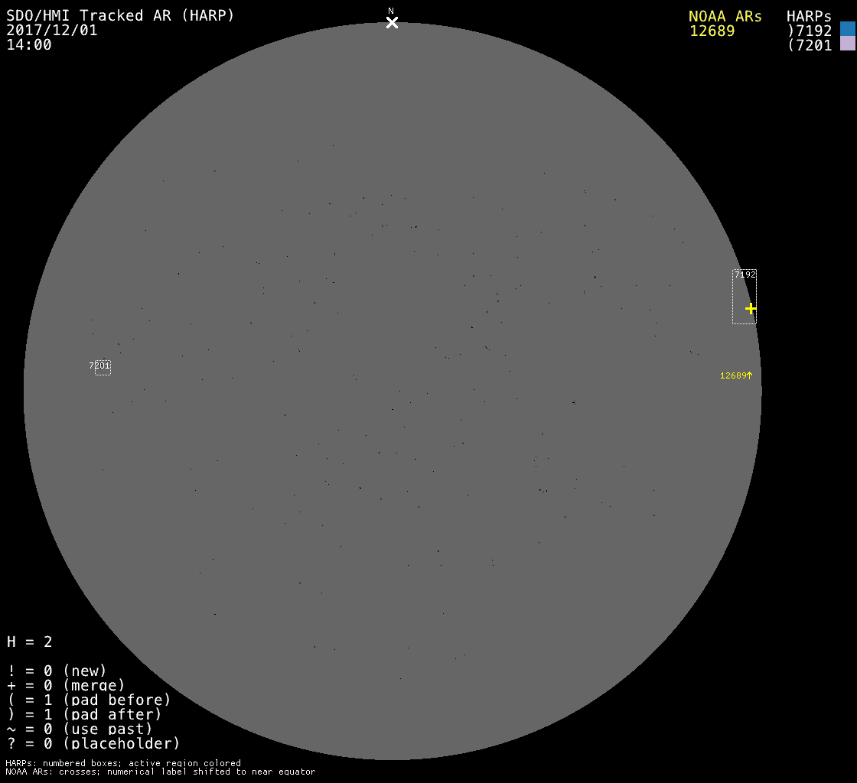The height and width of the screenshot is (783, 857).
Task: Click the "( = 1 (pad before)" legend line
Action: pos(89,700)
